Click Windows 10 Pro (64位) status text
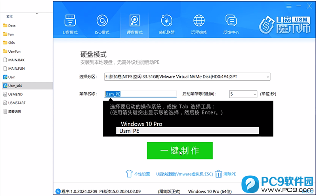The height and width of the screenshot is (196, 317). pos(210,191)
